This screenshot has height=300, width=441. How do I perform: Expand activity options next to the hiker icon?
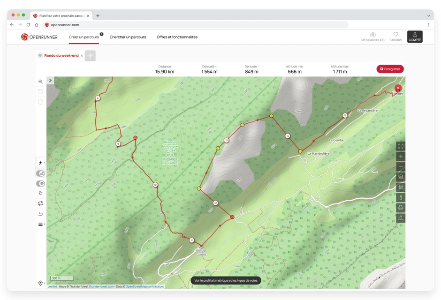[x=45, y=163]
